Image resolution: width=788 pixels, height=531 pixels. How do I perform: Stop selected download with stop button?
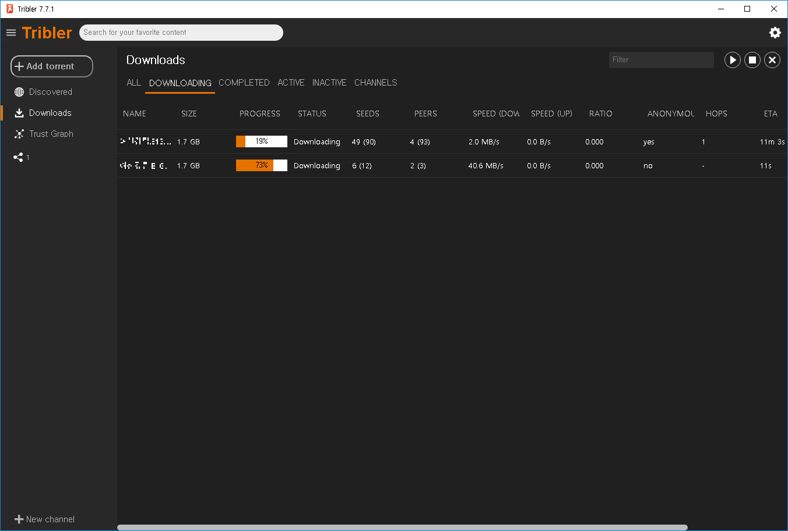(x=752, y=60)
